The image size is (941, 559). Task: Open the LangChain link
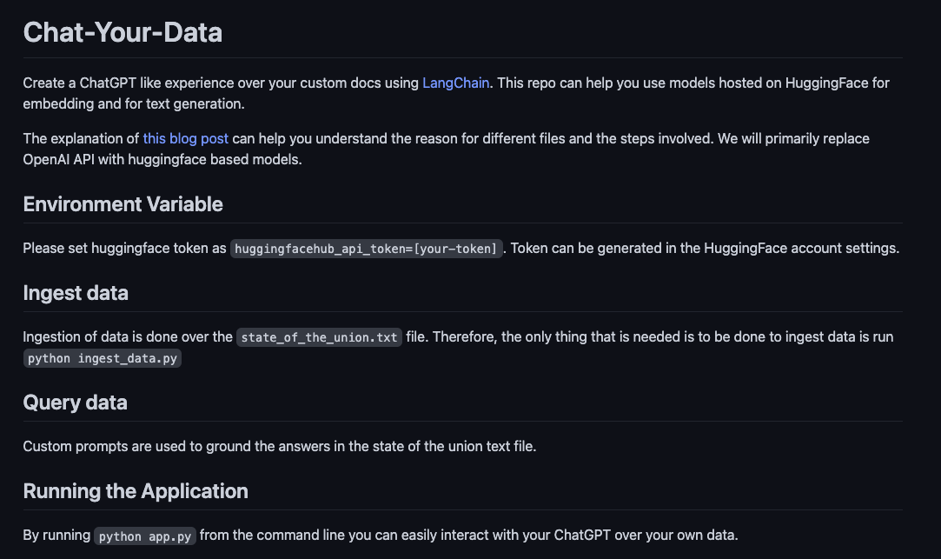(455, 83)
